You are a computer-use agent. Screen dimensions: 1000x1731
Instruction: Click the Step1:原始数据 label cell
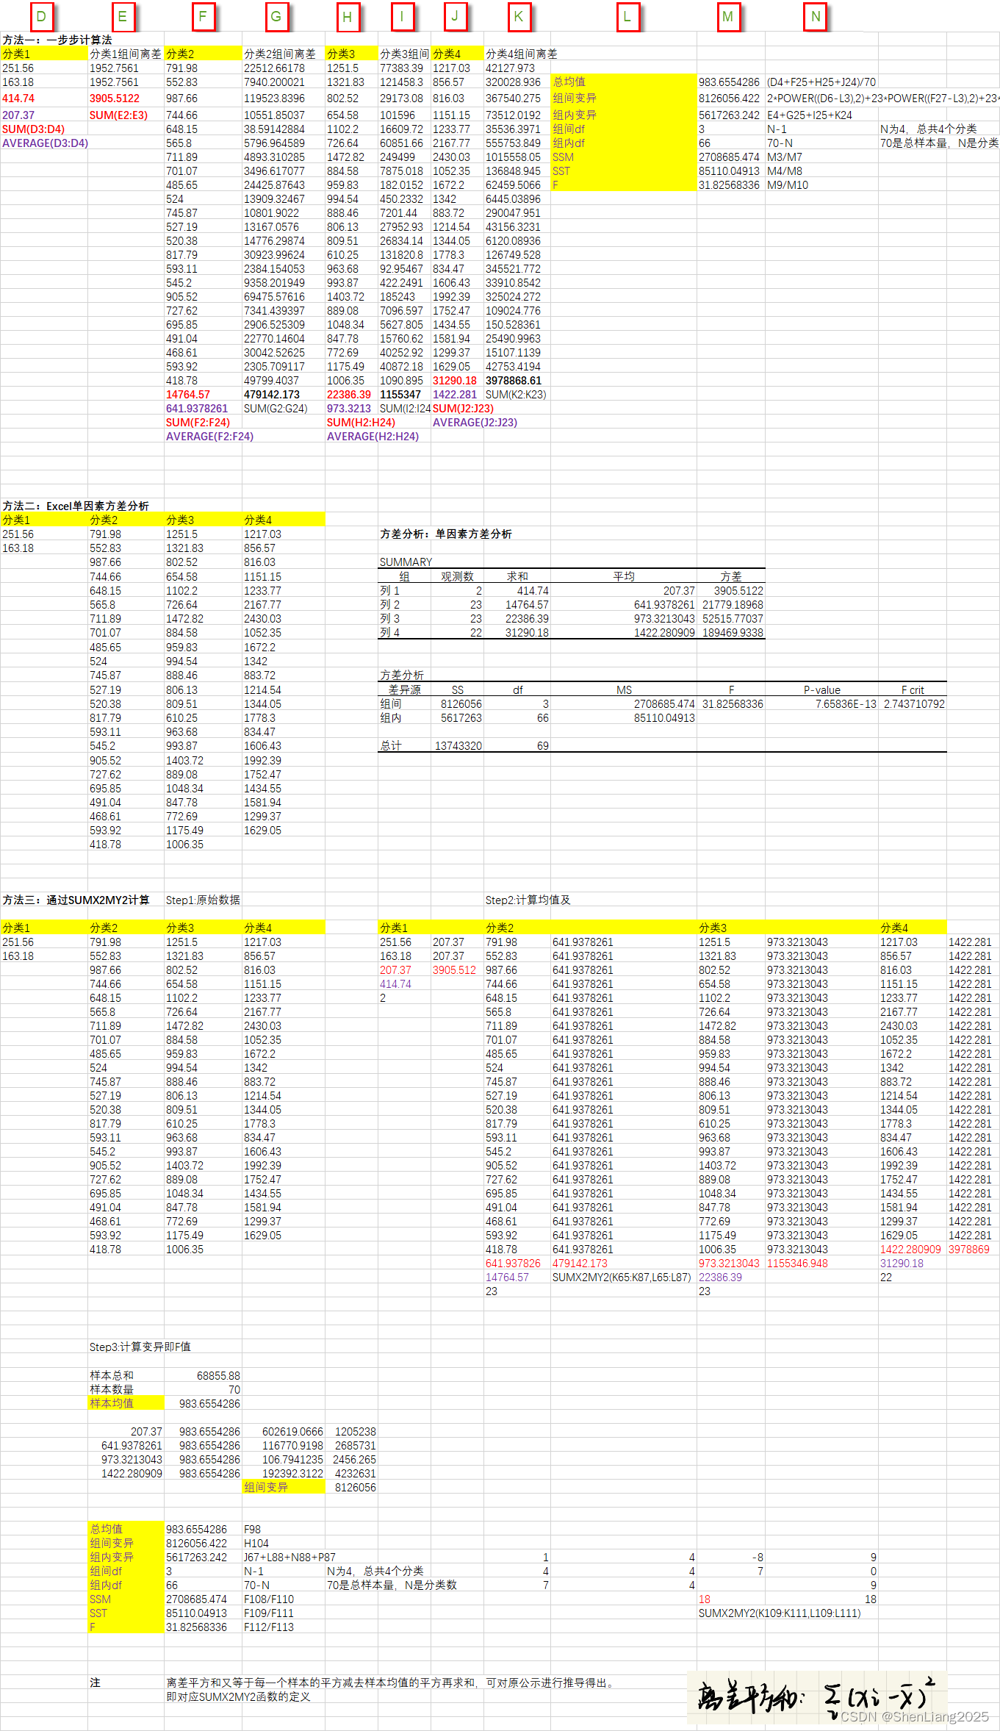[x=203, y=900]
